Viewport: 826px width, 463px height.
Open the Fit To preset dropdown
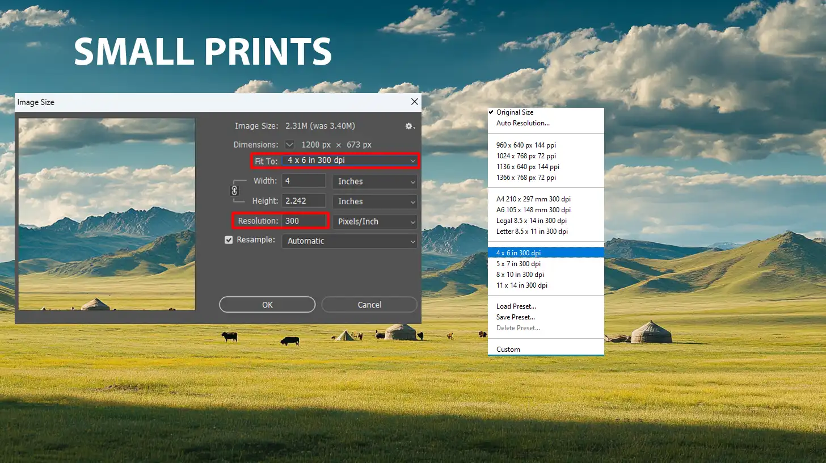[350, 161]
